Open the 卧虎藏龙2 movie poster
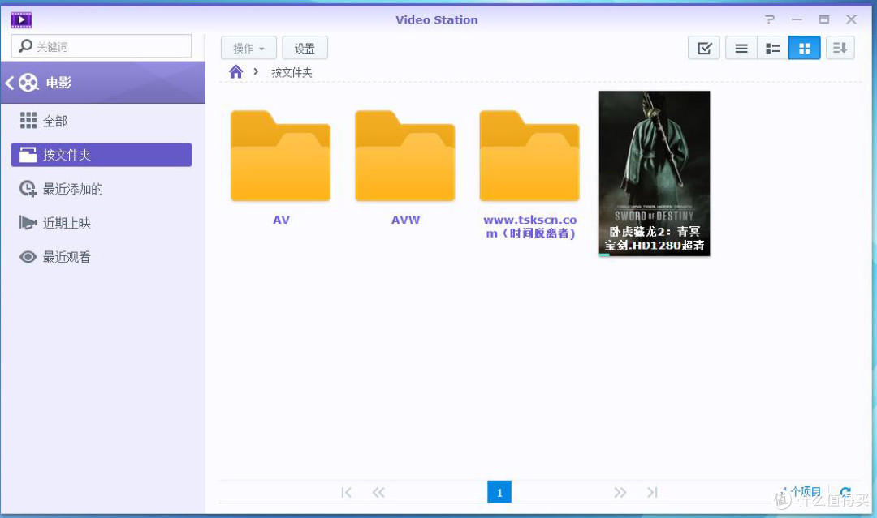The height and width of the screenshot is (518, 877). pos(655,173)
